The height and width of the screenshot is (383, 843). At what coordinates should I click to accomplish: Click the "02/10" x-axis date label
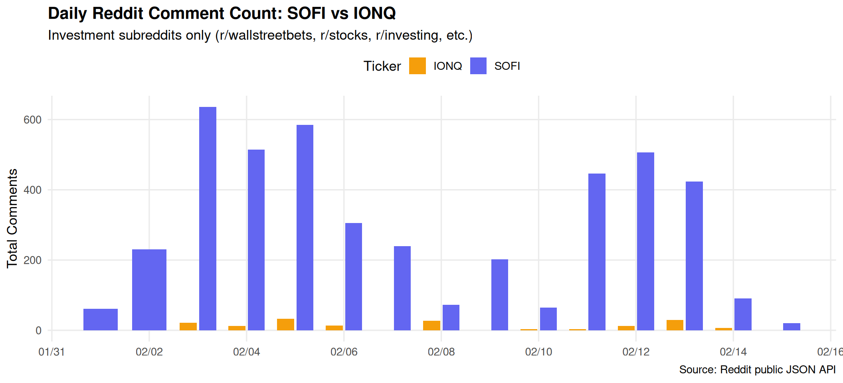(538, 352)
